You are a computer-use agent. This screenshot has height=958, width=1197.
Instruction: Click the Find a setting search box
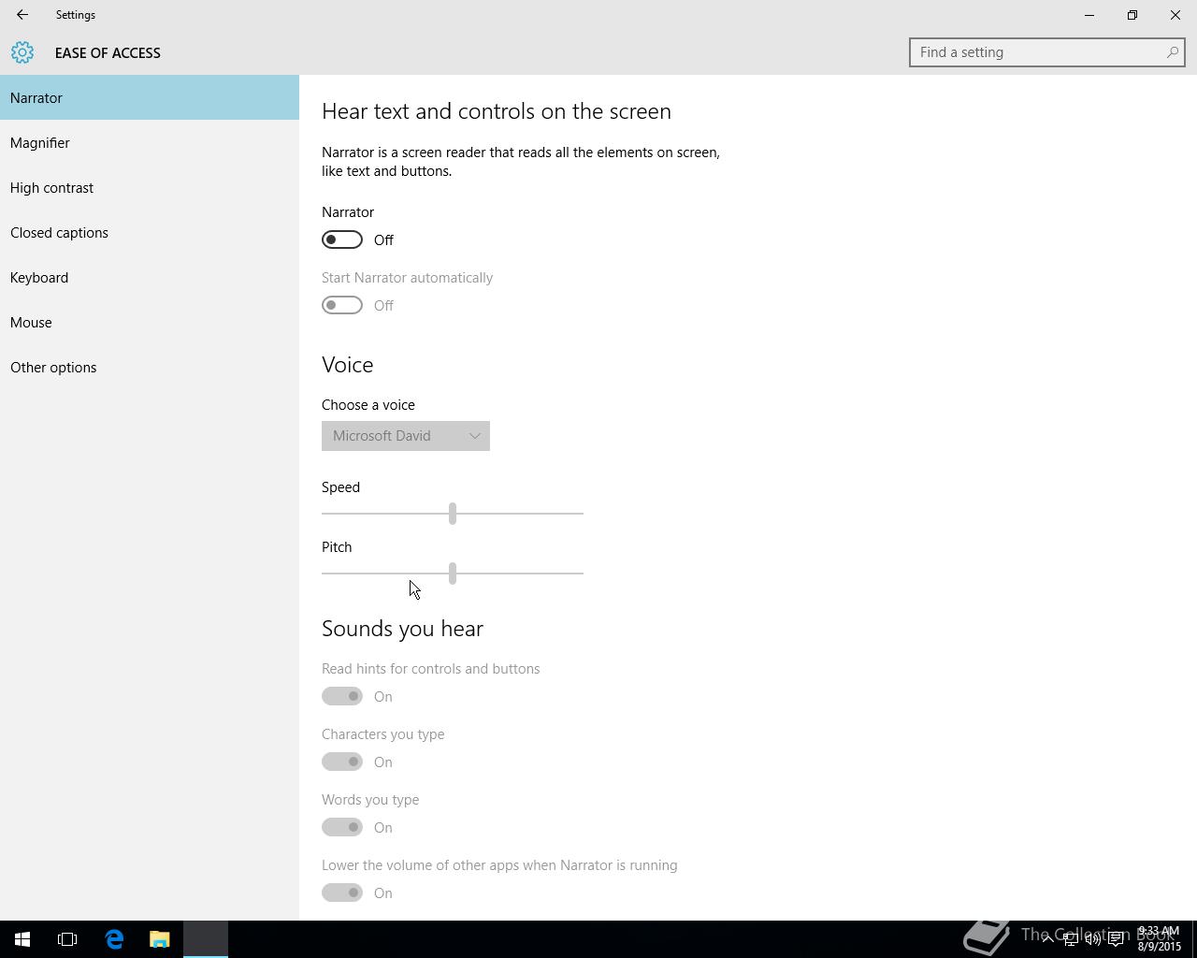coord(1047,52)
